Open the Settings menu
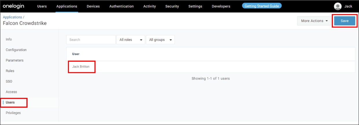Screen dimensions: 359x125 pos(195,6)
